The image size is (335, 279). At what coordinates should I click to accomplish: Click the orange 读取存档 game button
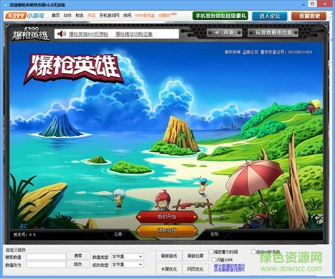point(167,230)
